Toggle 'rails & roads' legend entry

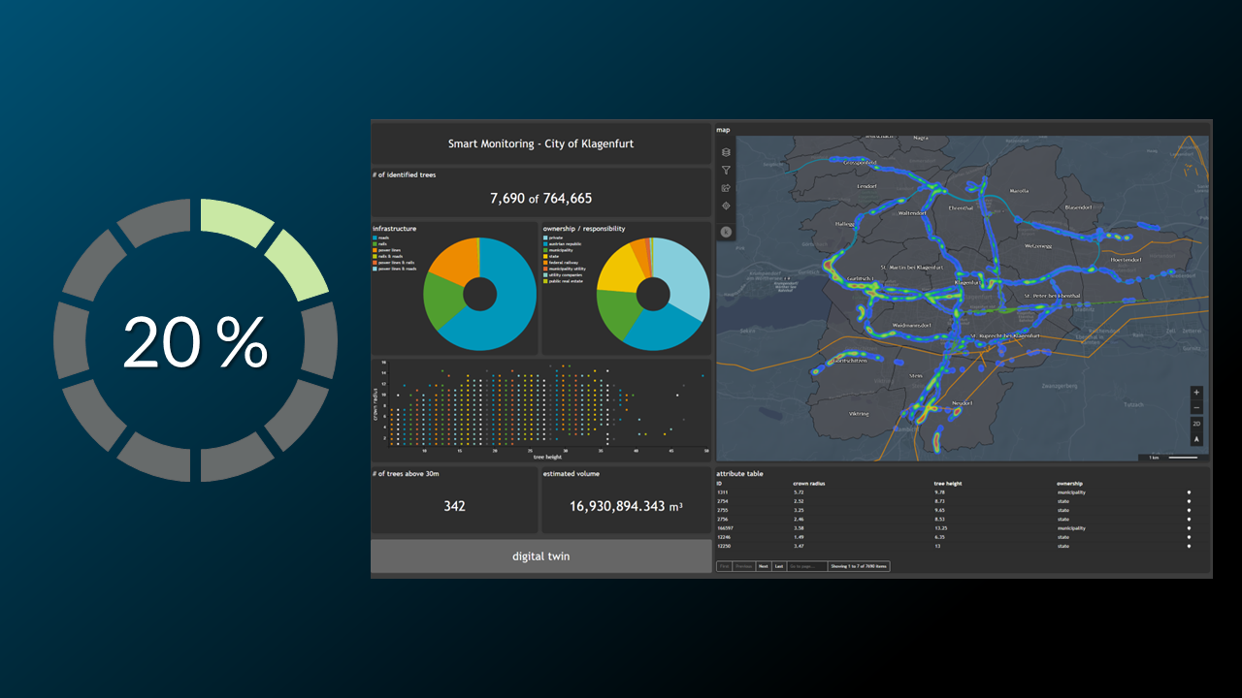tap(387, 256)
